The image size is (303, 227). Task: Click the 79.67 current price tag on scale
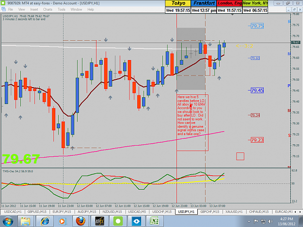click(x=296, y=42)
